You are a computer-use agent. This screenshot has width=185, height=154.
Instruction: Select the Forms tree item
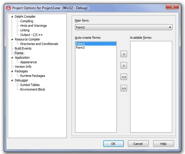[x=19, y=53]
